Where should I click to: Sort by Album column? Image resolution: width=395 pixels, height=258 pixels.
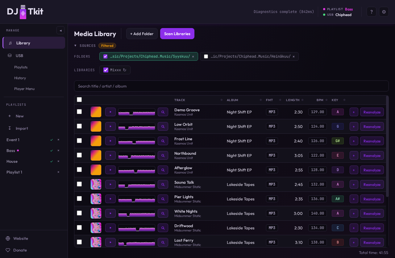tap(244, 100)
